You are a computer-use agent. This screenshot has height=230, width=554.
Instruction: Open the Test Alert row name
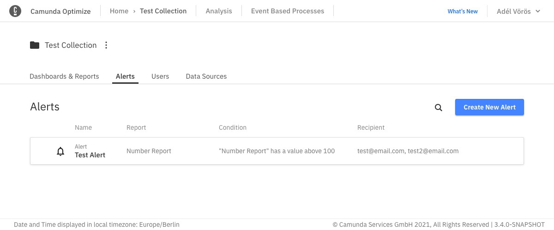point(90,155)
